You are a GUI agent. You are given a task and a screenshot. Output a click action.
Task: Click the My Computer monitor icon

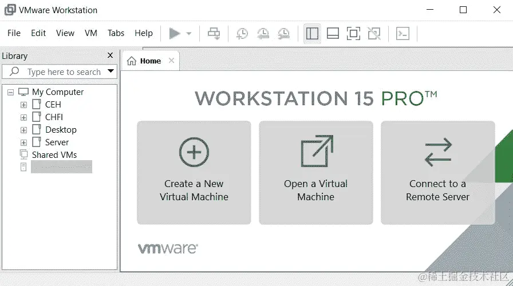tap(23, 92)
